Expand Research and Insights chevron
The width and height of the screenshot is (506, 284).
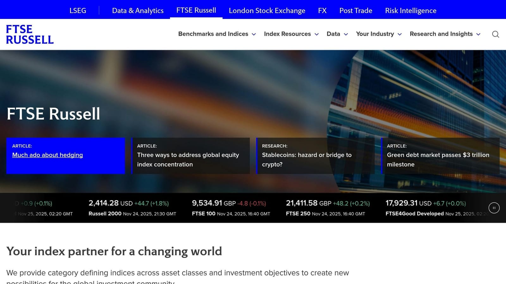coord(478,34)
